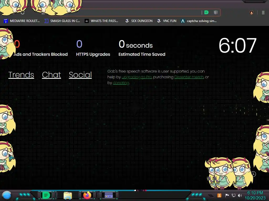
Task: Follow the Dissenter merch link
Action: (x=189, y=77)
